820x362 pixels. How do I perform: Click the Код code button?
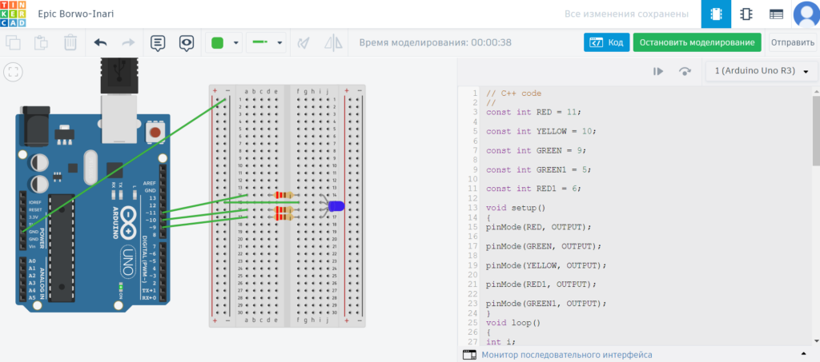606,43
